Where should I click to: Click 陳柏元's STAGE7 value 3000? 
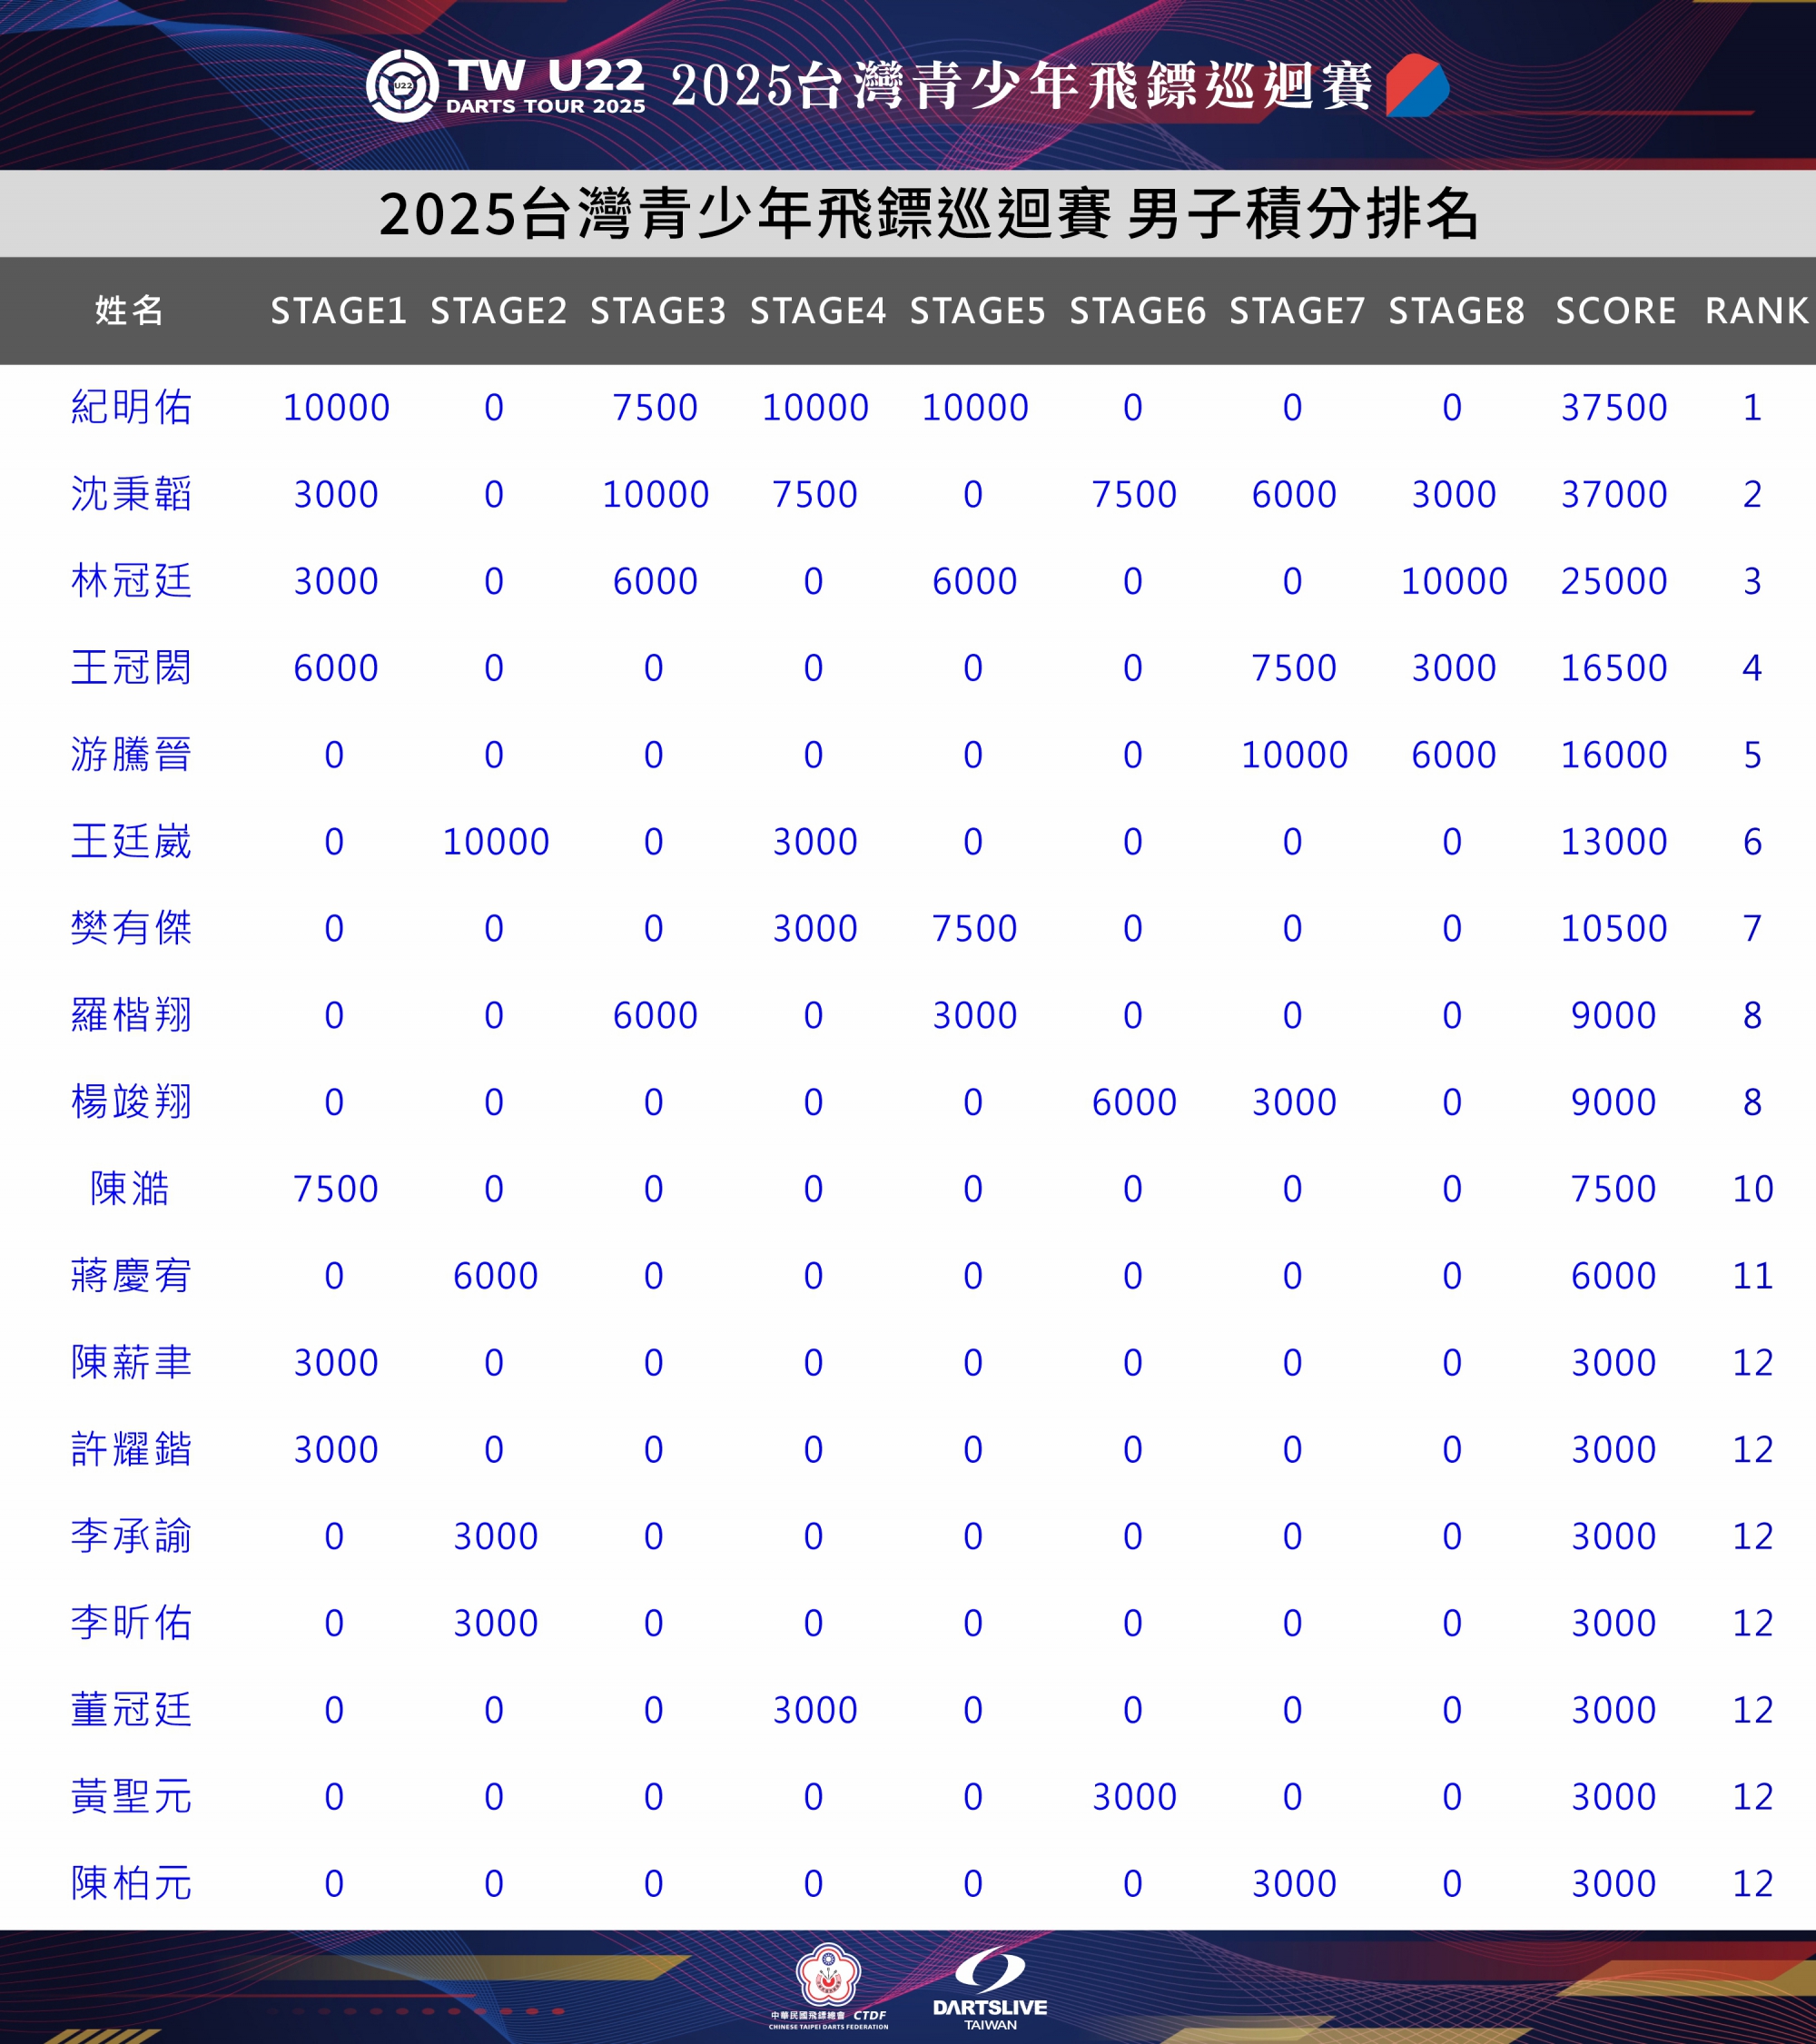coord(1294,1884)
